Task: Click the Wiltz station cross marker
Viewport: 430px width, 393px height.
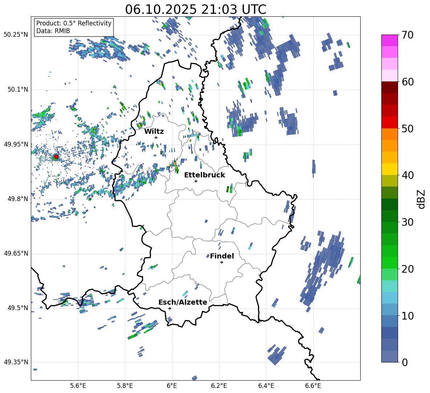Action: click(x=156, y=137)
